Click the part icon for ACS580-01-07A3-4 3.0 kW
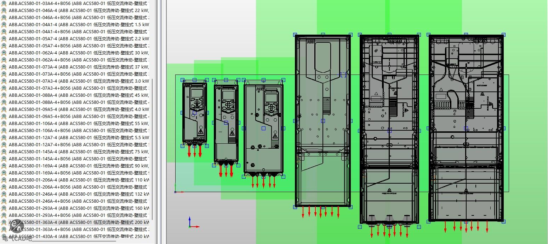This screenshot has width=548, height=244. 4,81
